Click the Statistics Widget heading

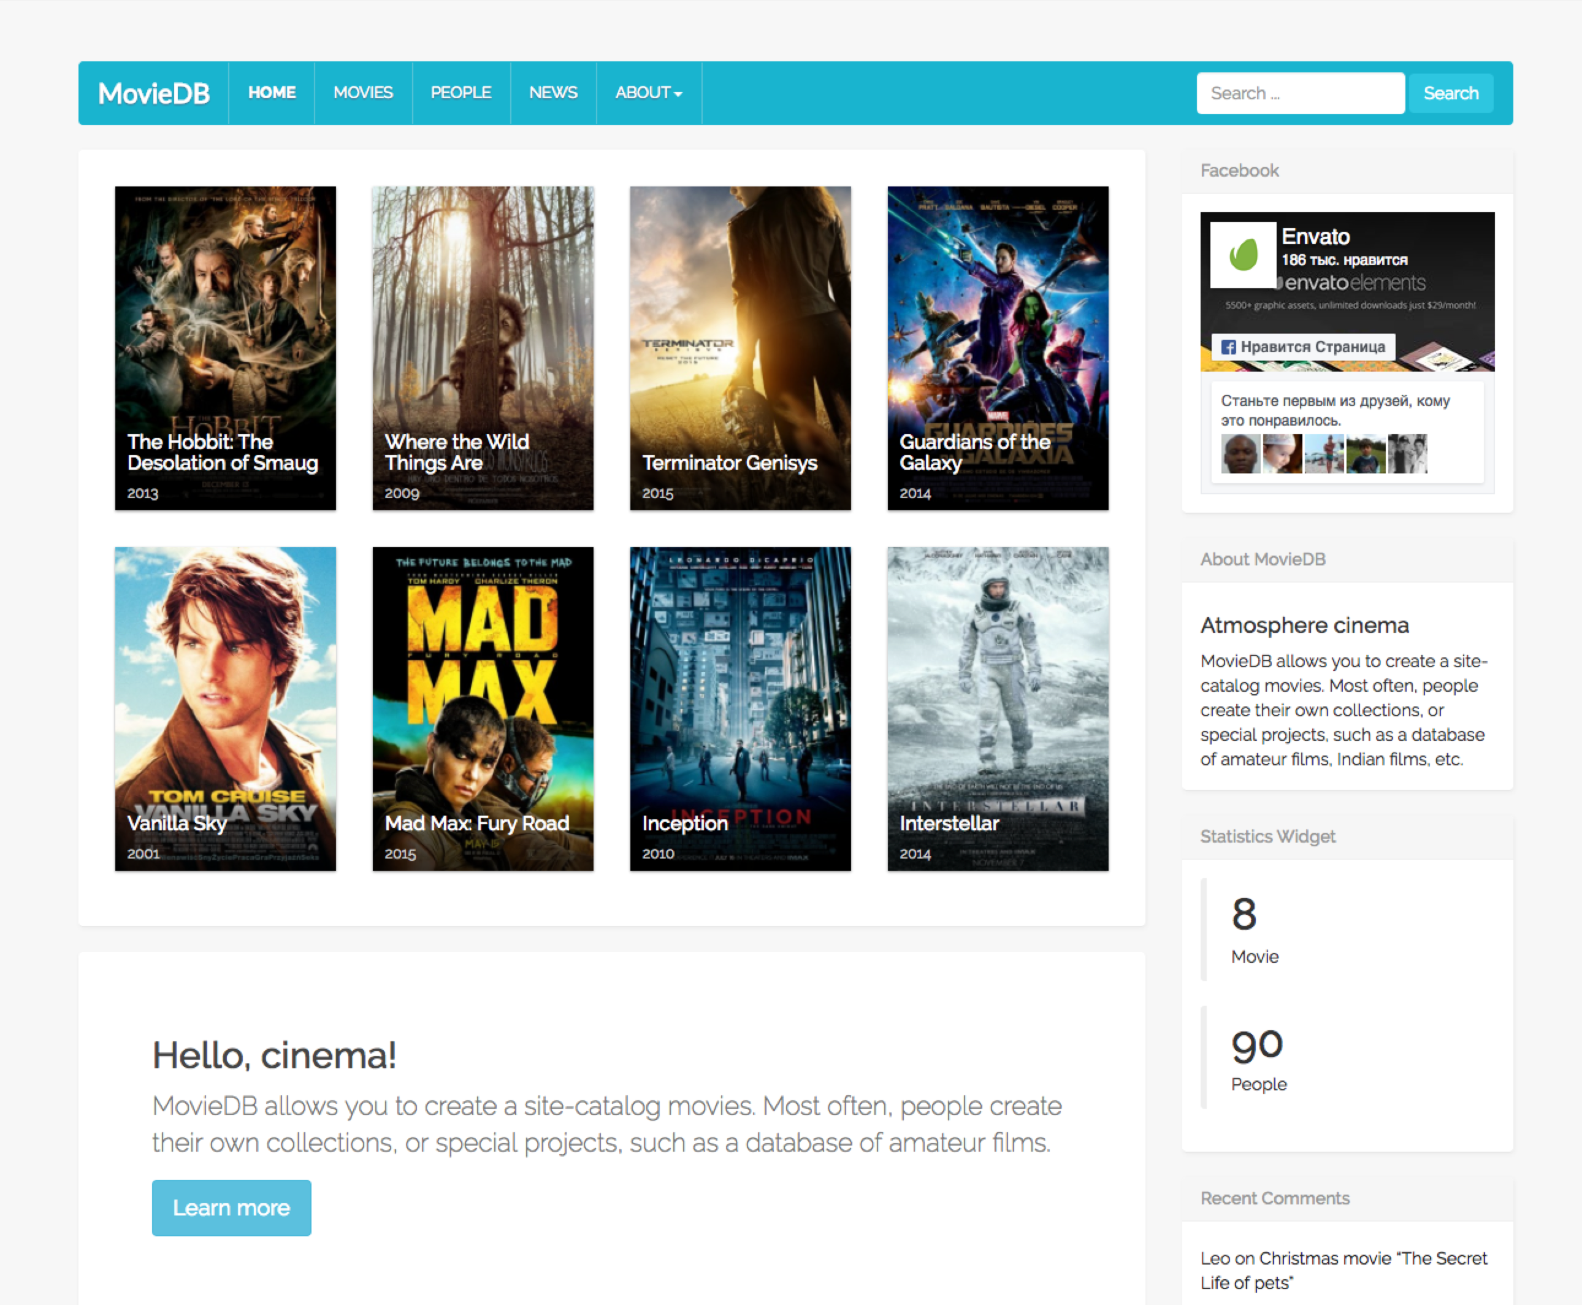click(x=1267, y=836)
